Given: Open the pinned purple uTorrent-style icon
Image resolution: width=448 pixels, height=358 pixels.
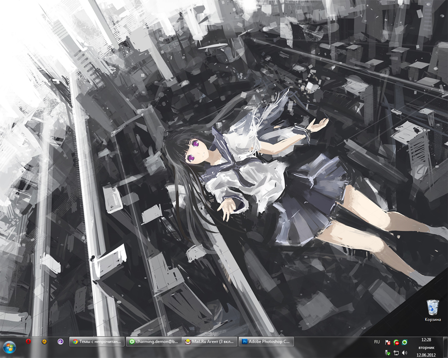Looking at the screenshot, I should (60, 342).
